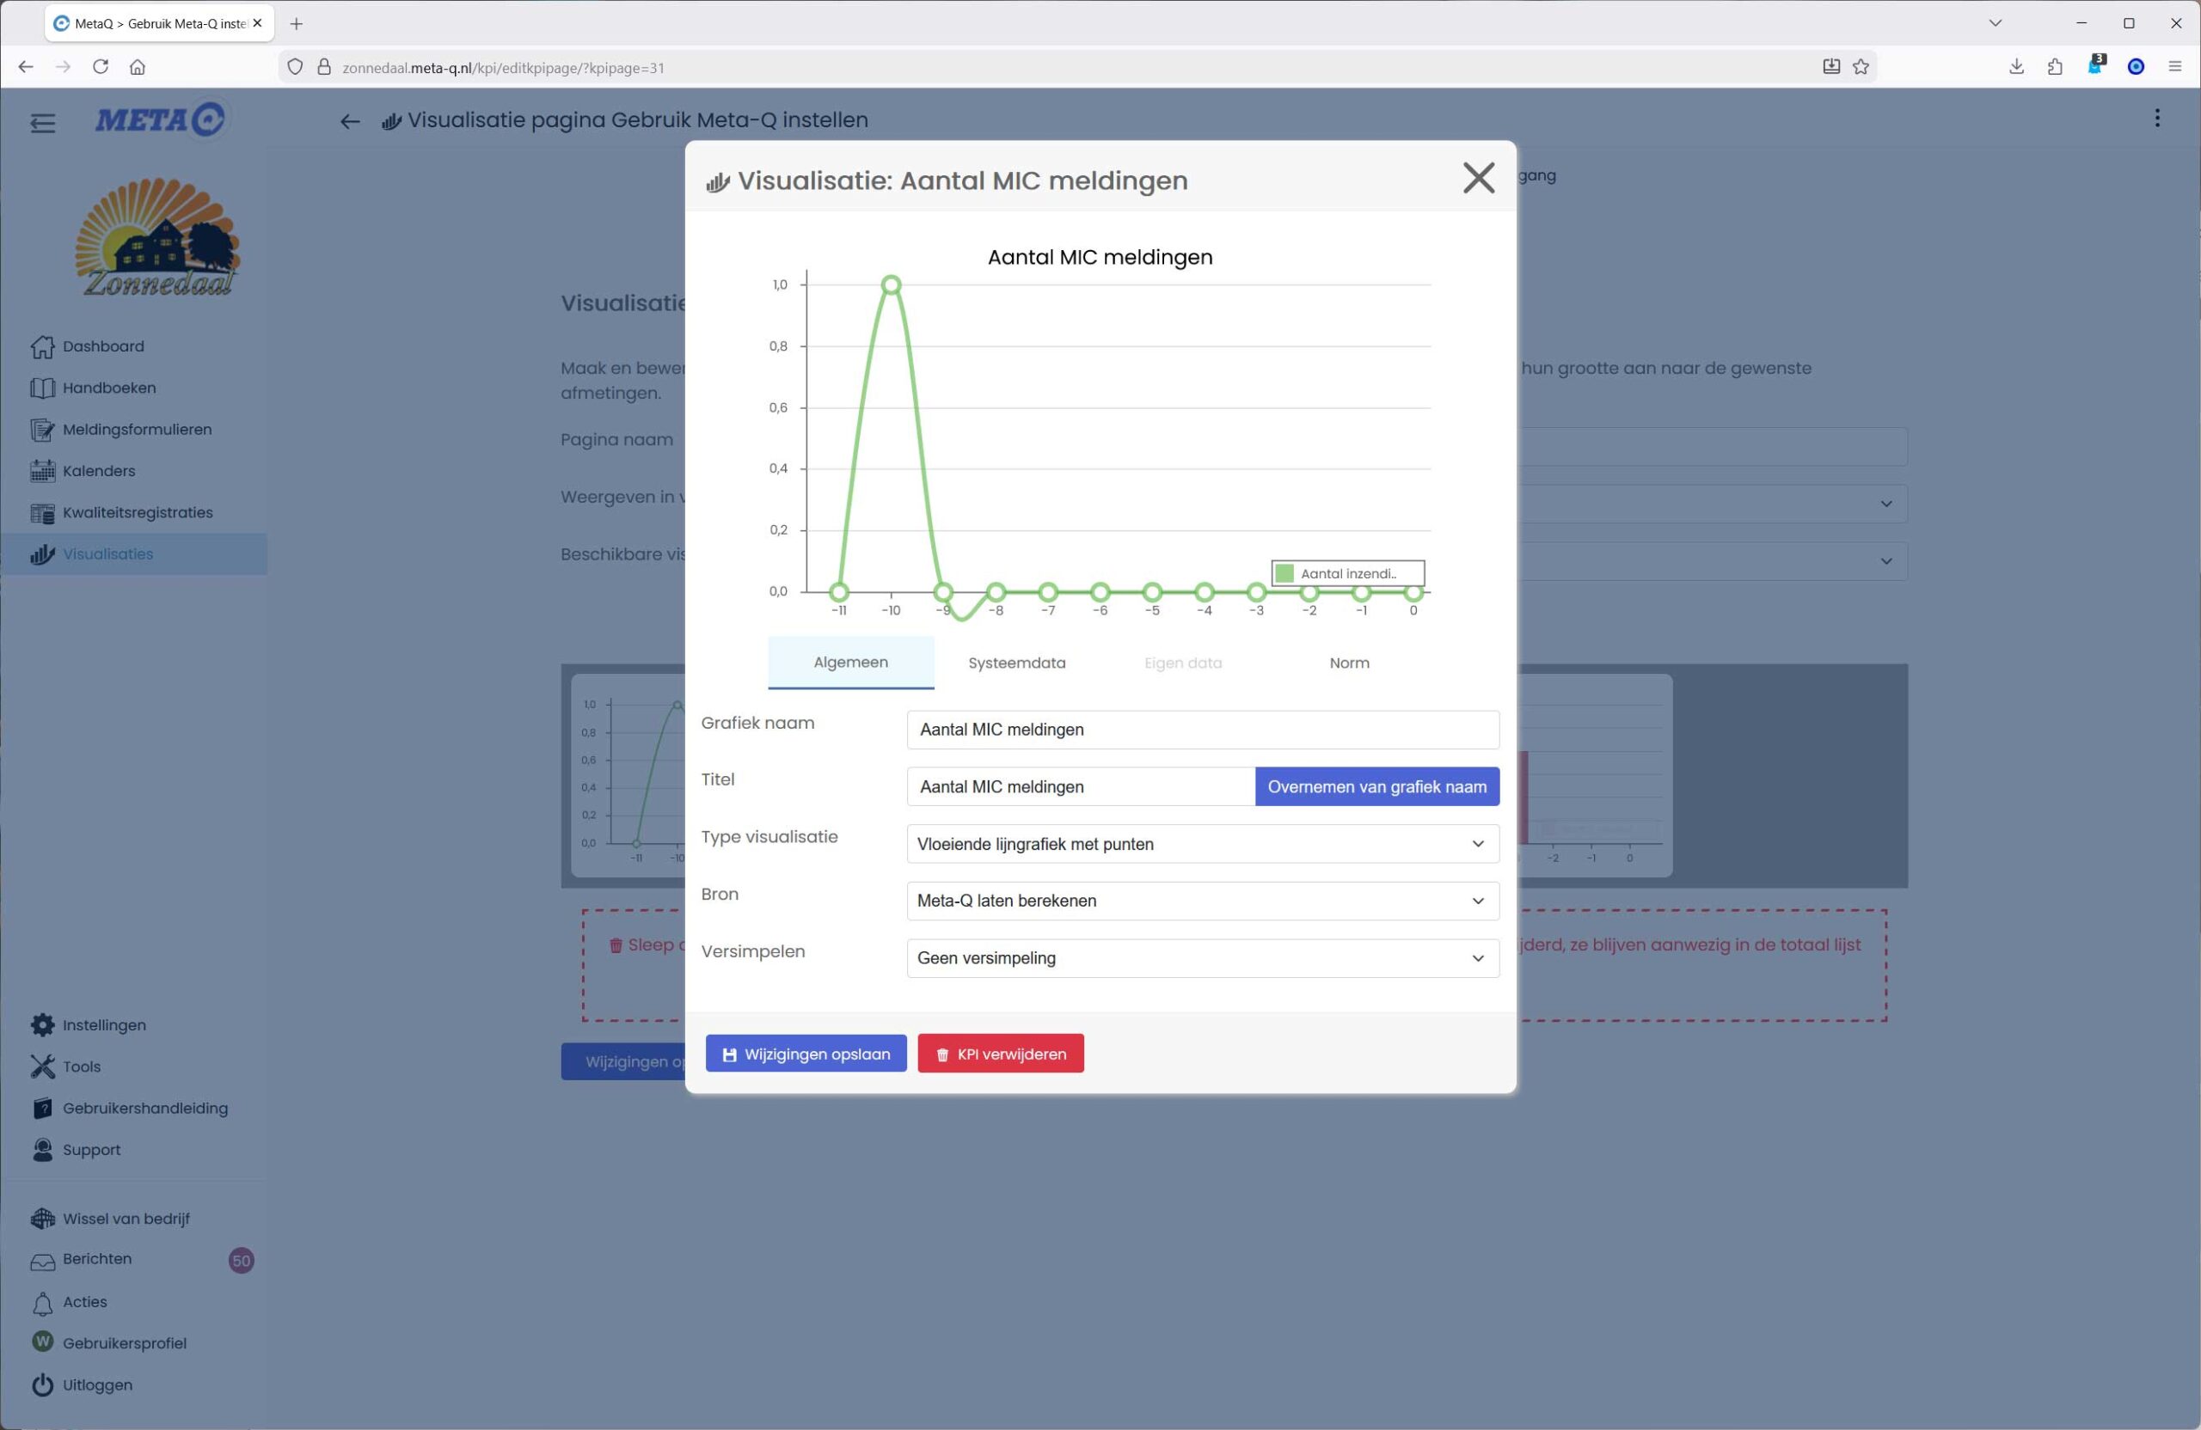Expand the Versimpelen dropdown
Image resolution: width=2201 pixels, height=1430 pixels.
tap(1201, 958)
